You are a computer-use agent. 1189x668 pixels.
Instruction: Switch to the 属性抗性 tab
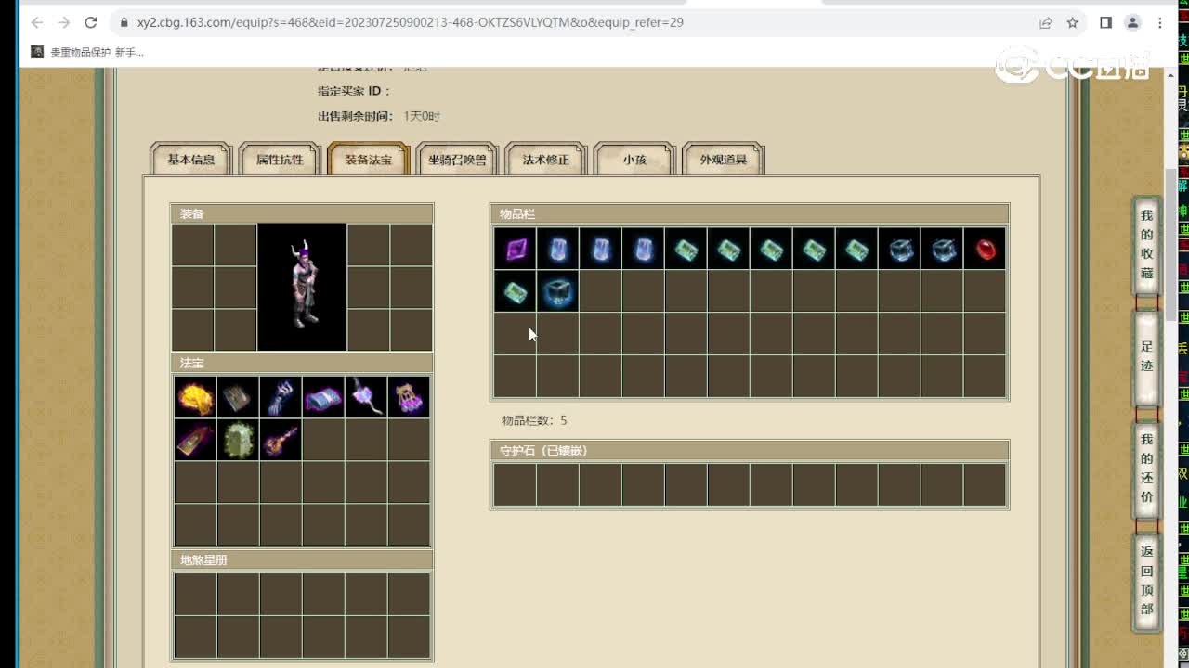point(280,160)
